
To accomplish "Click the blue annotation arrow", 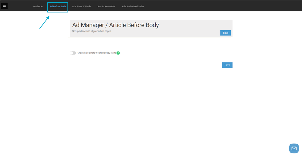I will pyautogui.click(x=44, y=22).
